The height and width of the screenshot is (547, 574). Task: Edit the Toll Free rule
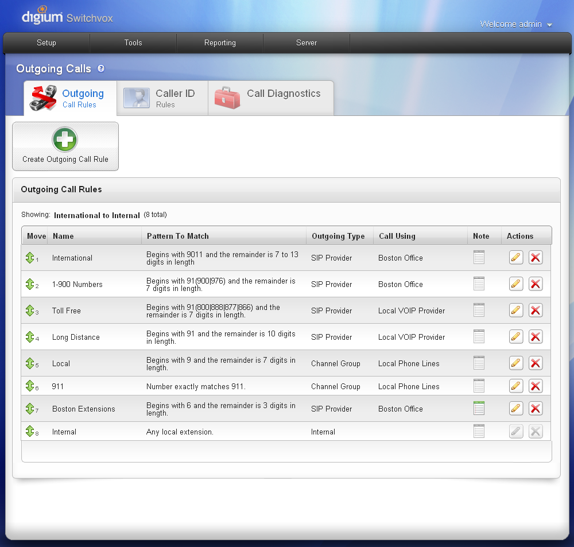coord(516,311)
